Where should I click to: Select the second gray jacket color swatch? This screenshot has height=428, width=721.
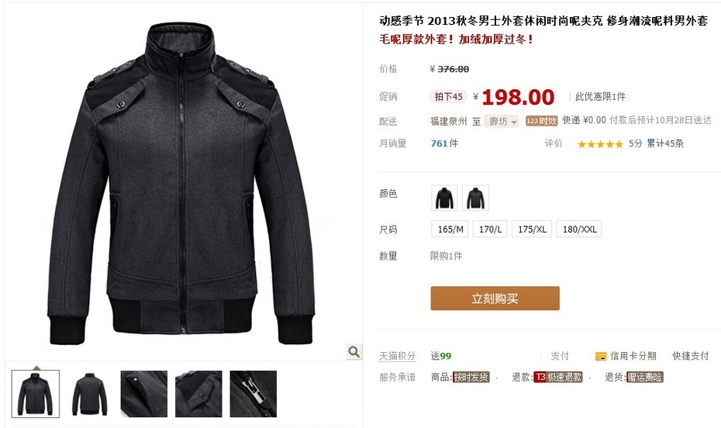tap(475, 198)
